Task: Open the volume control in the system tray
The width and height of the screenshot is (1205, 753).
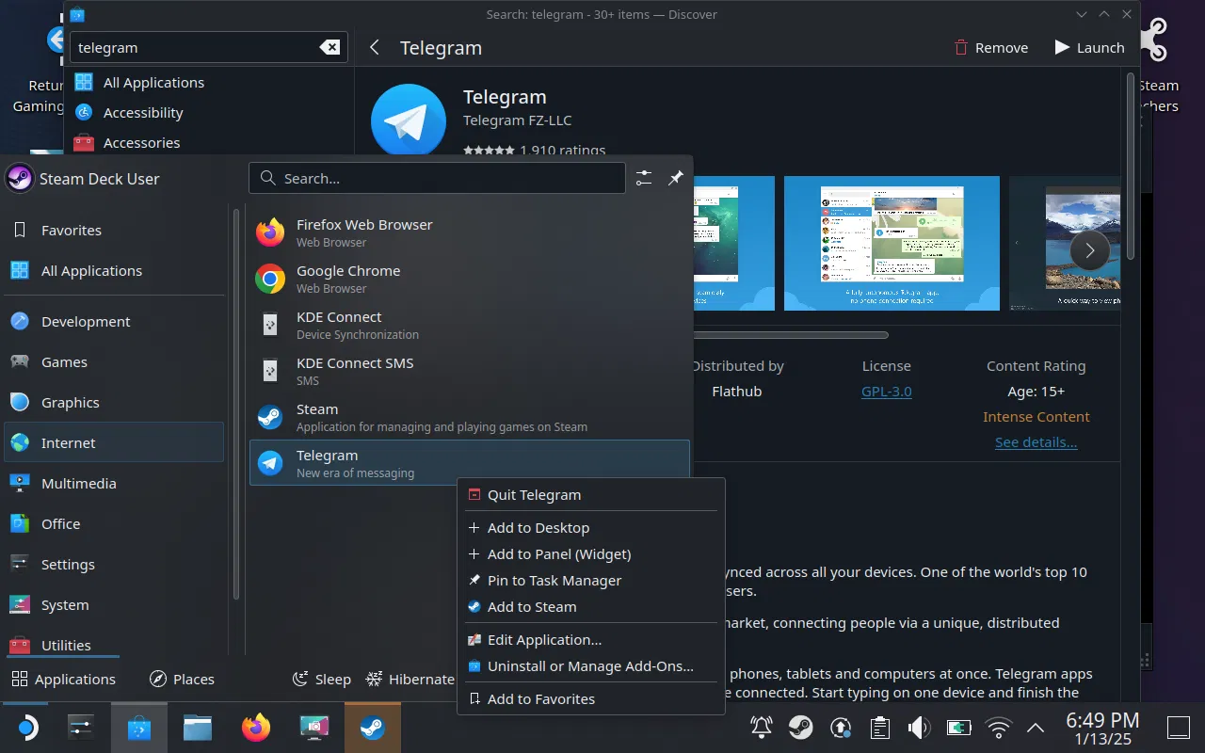Action: click(x=919, y=728)
